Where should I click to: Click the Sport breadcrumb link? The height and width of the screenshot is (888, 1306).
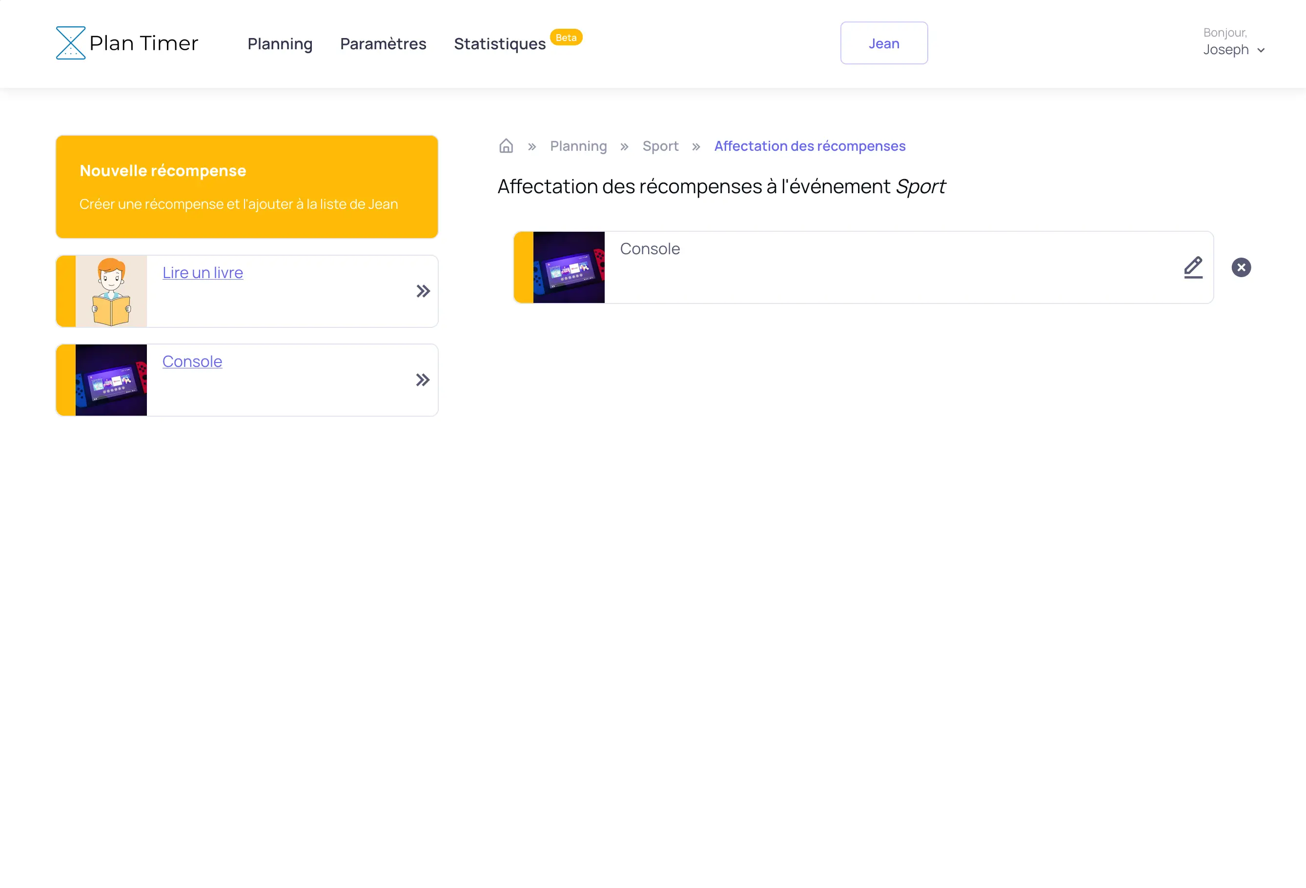[660, 146]
